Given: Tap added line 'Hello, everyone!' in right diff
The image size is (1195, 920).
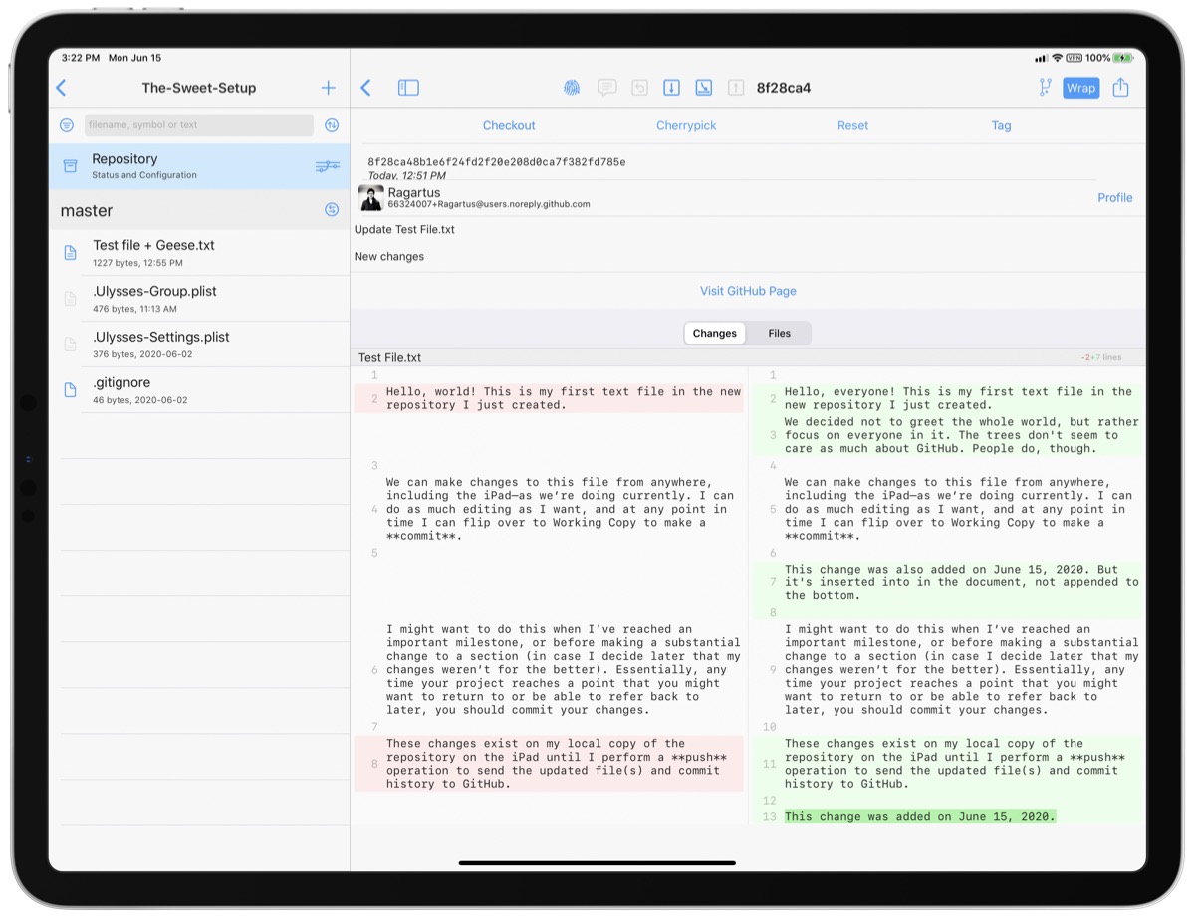Looking at the screenshot, I should (x=947, y=398).
